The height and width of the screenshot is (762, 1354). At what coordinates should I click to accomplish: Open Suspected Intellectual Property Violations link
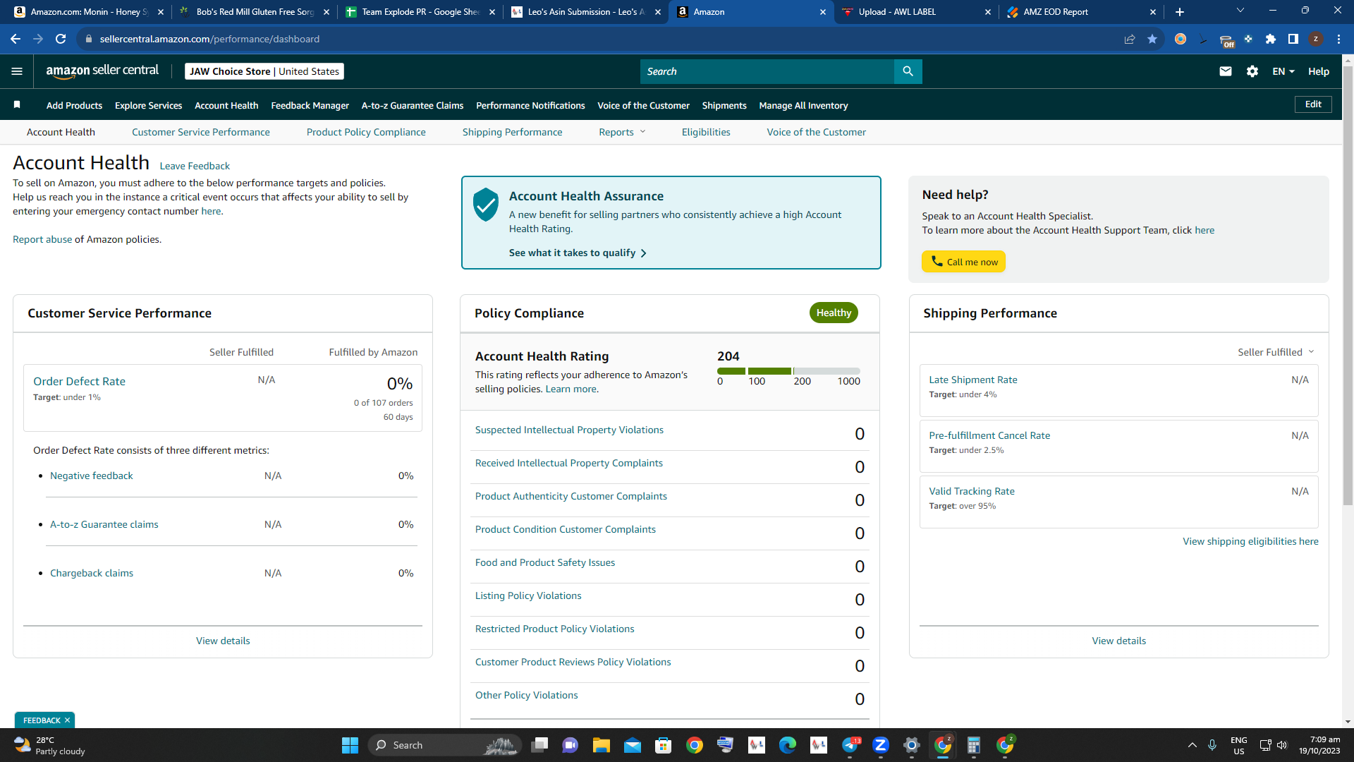coord(569,430)
